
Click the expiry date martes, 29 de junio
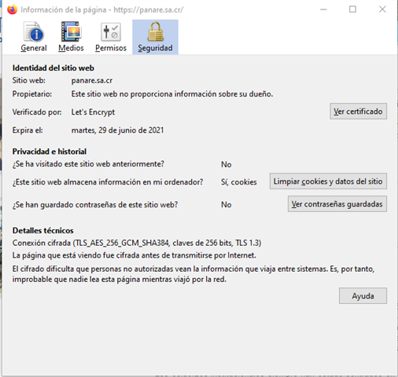[117, 130]
